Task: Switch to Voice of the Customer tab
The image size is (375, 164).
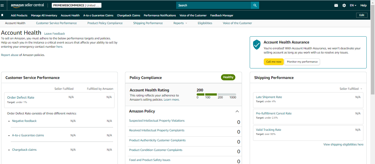Action: (x=237, y=23)
